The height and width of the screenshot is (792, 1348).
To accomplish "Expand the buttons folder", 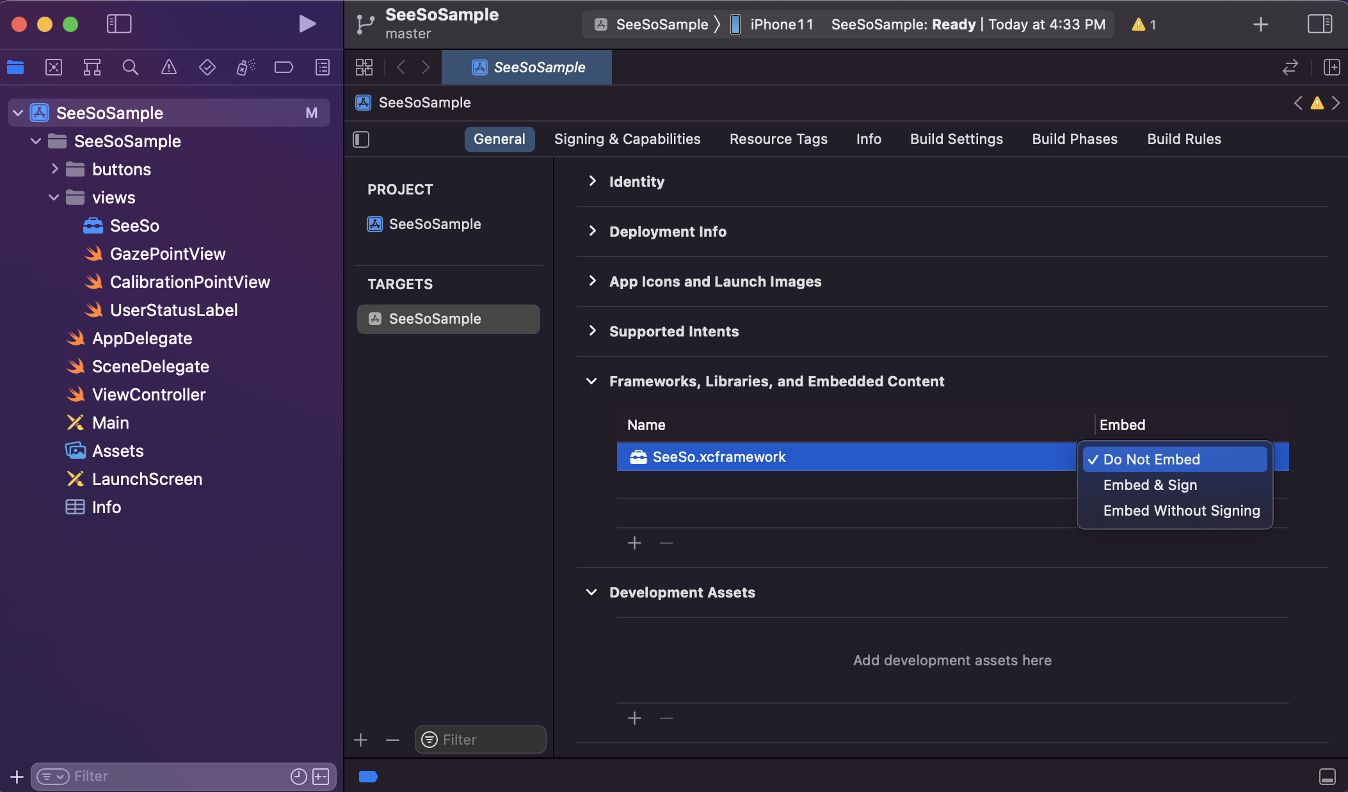I will 54,169.
